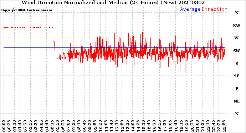The width and height of the screenshot is (246, 133).
Task: Click the S axis label
Action: (x=237, y=63)
